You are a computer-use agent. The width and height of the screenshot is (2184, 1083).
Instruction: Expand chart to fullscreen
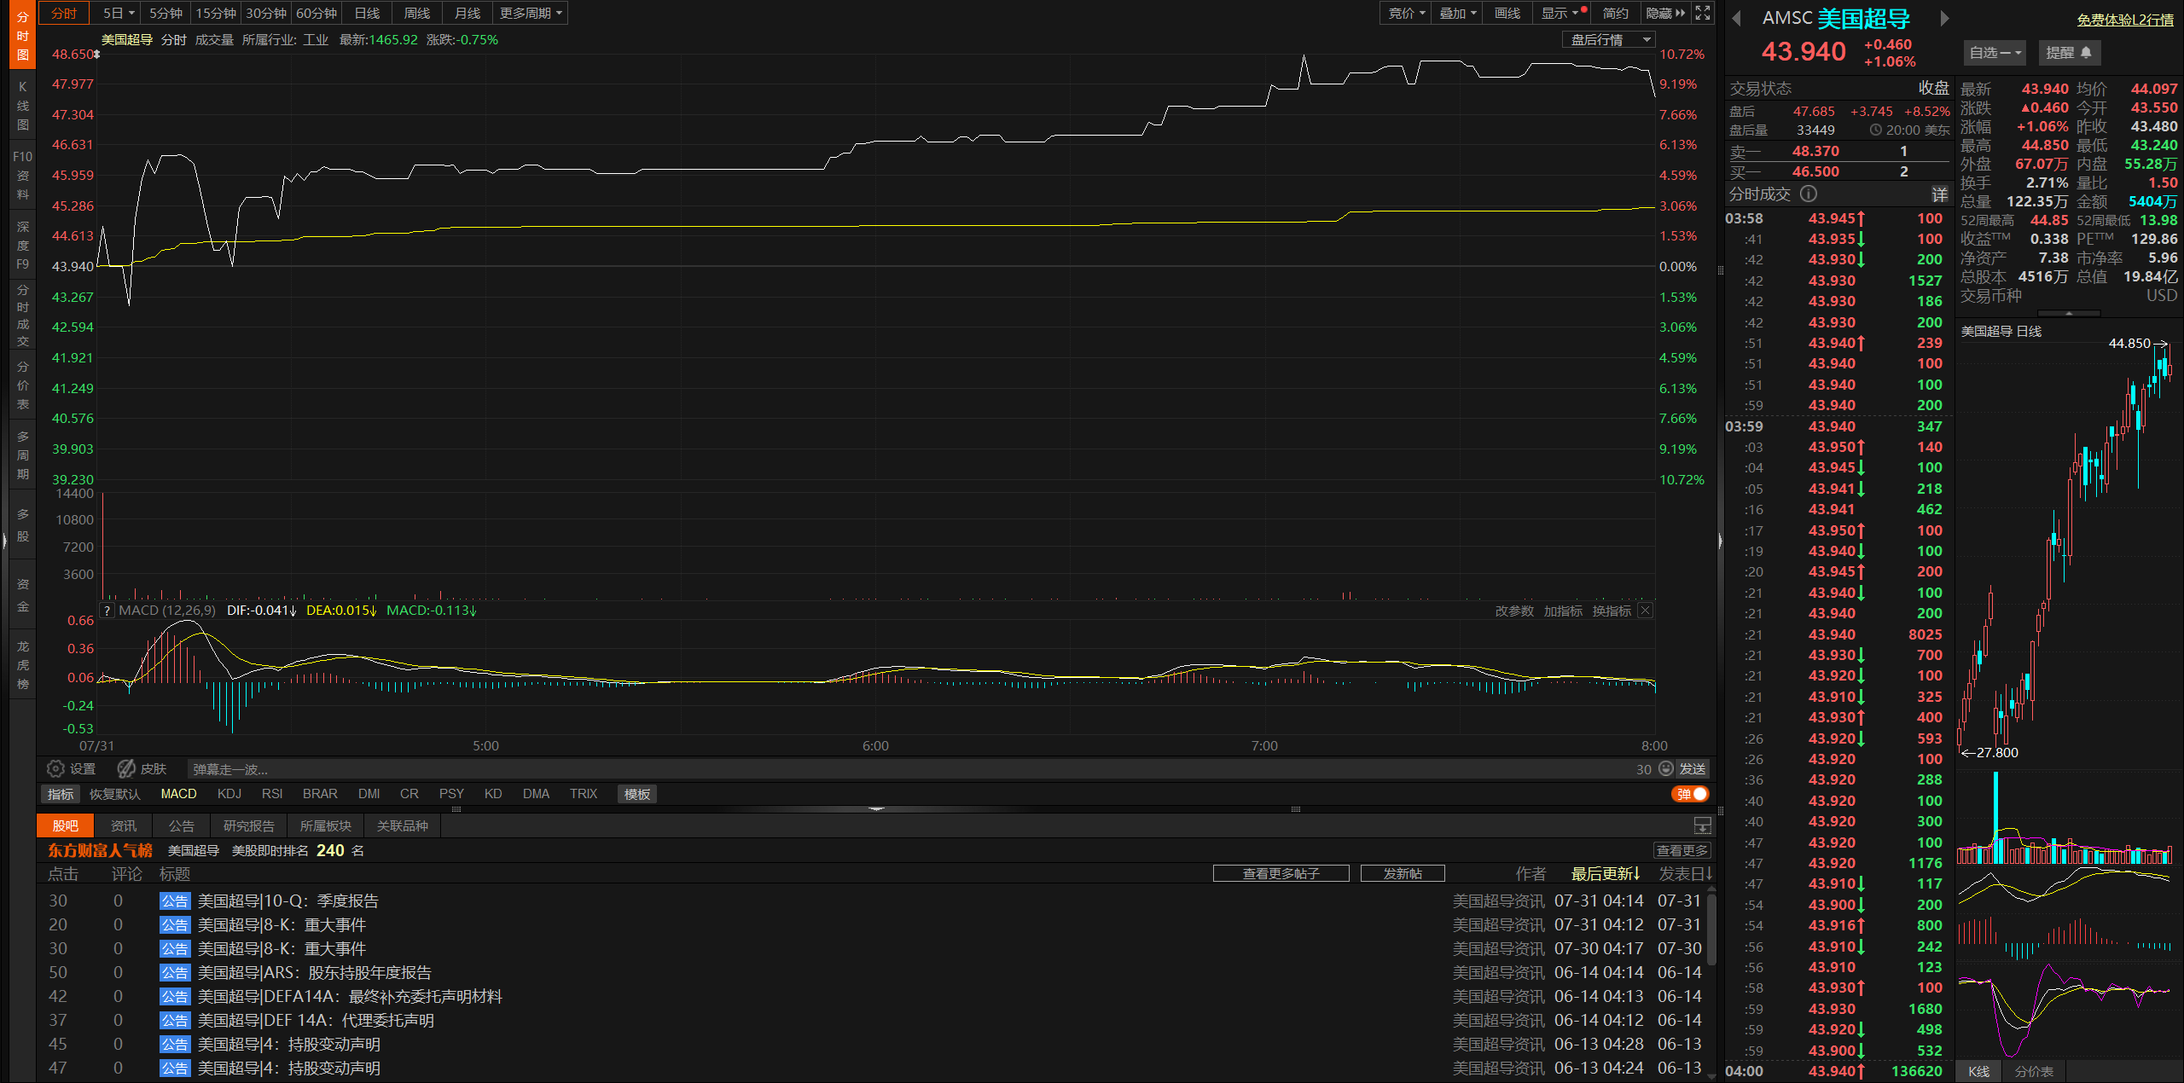1703,13
